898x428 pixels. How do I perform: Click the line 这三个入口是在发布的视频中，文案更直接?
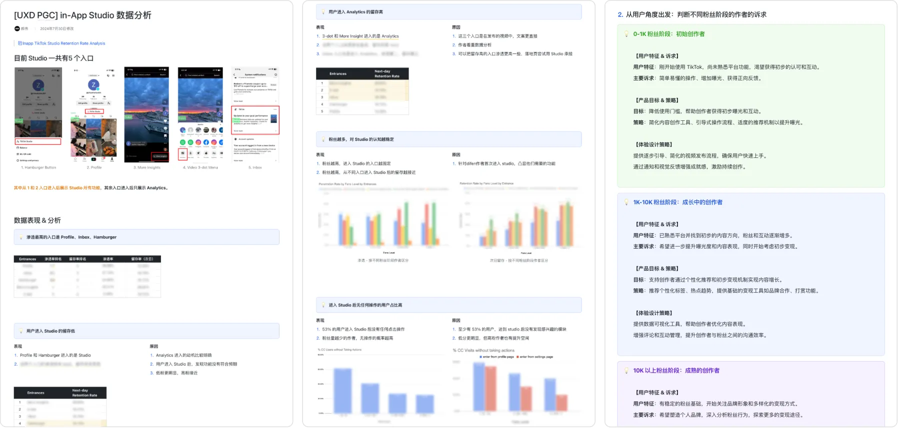pyautogui.click(x=497, y=36)
